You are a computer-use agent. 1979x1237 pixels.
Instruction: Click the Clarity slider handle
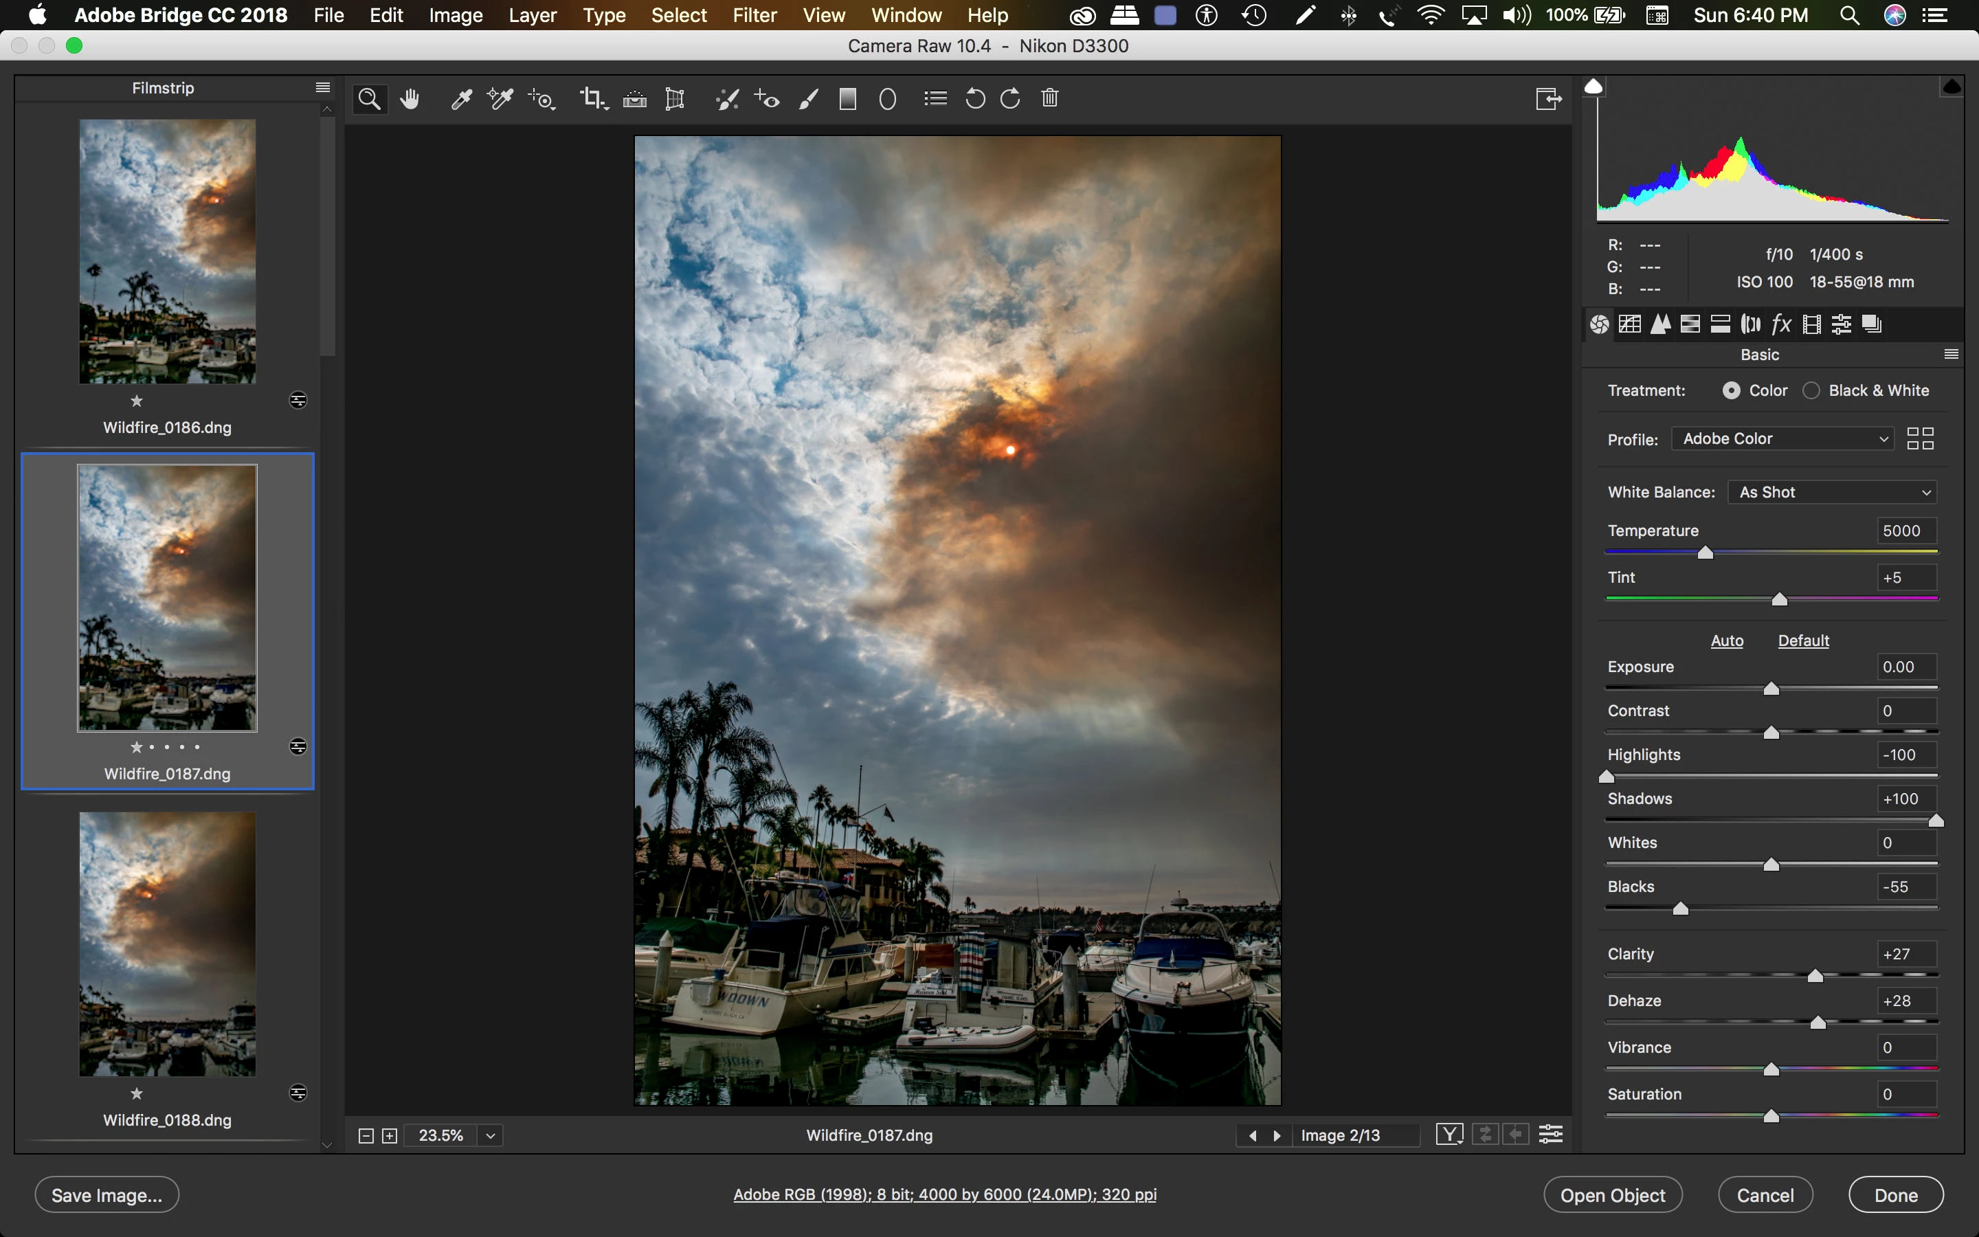click(x=1815, y=976)
